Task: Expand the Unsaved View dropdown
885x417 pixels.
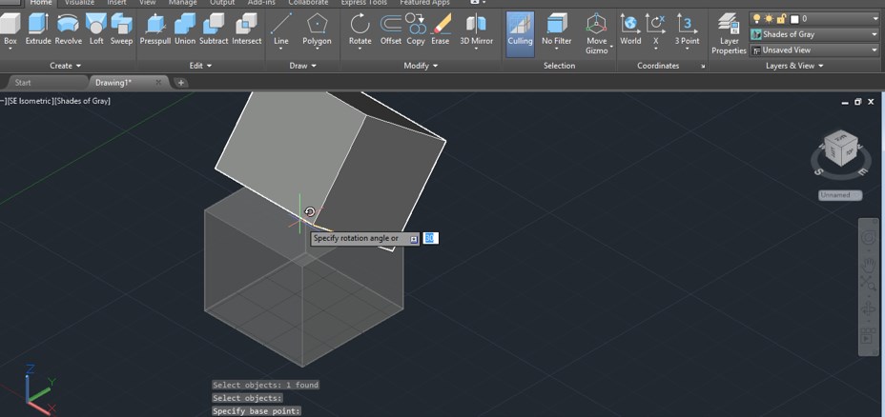Action: click(814, 50)
